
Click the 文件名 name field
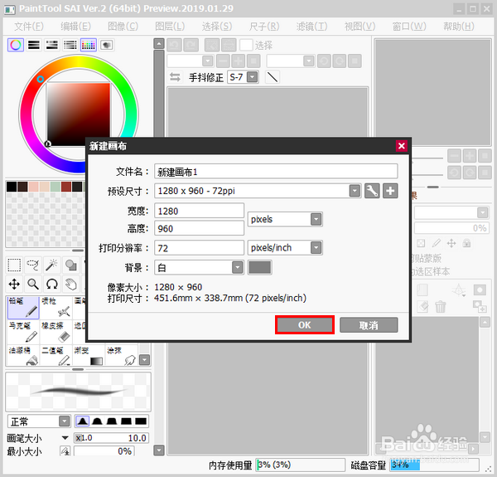[276, 172]
